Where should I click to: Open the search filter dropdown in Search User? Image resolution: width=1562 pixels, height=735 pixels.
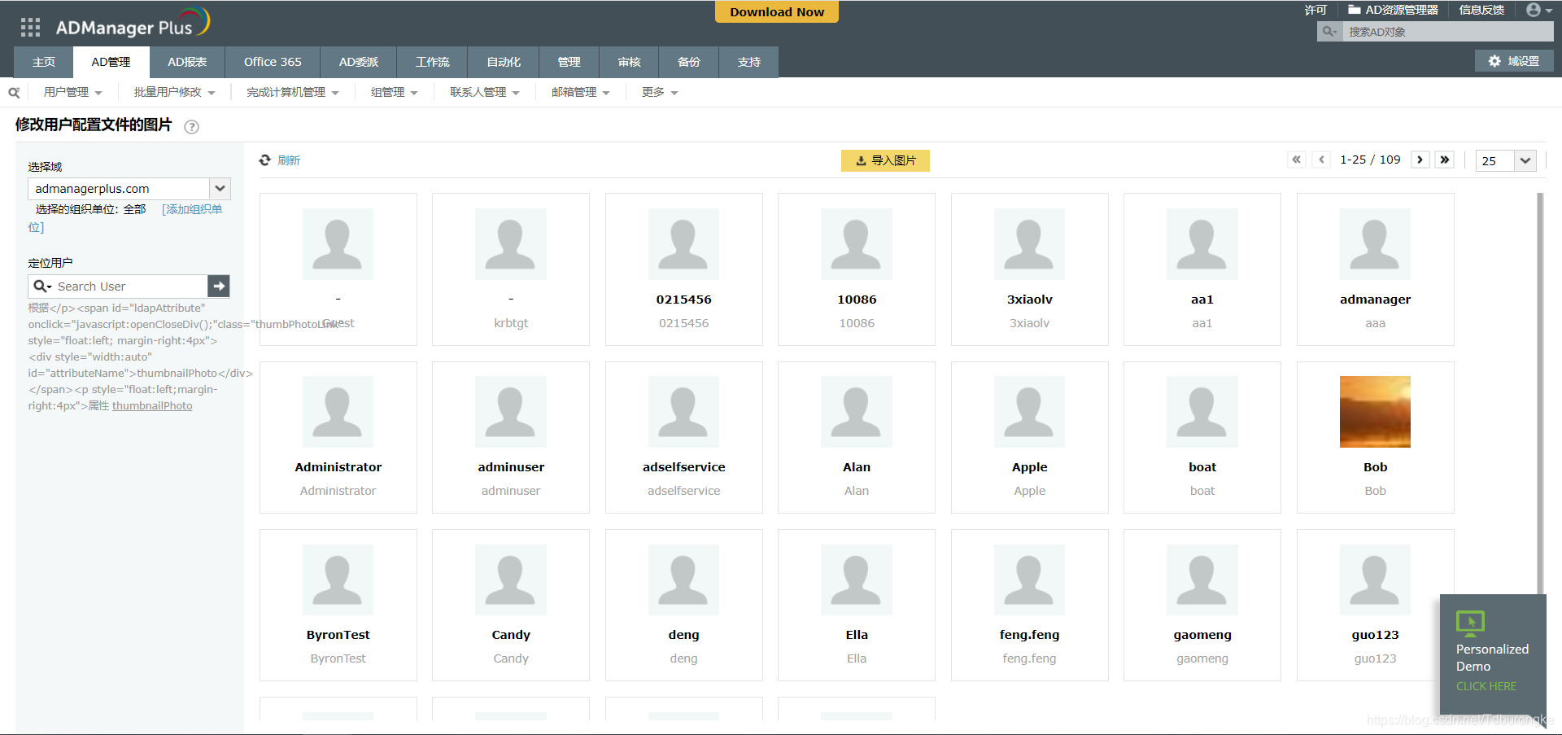pos(43,287)
